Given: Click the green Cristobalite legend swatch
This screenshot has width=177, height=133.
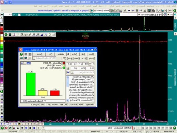Looking at the screenshot, I should 64,68.
